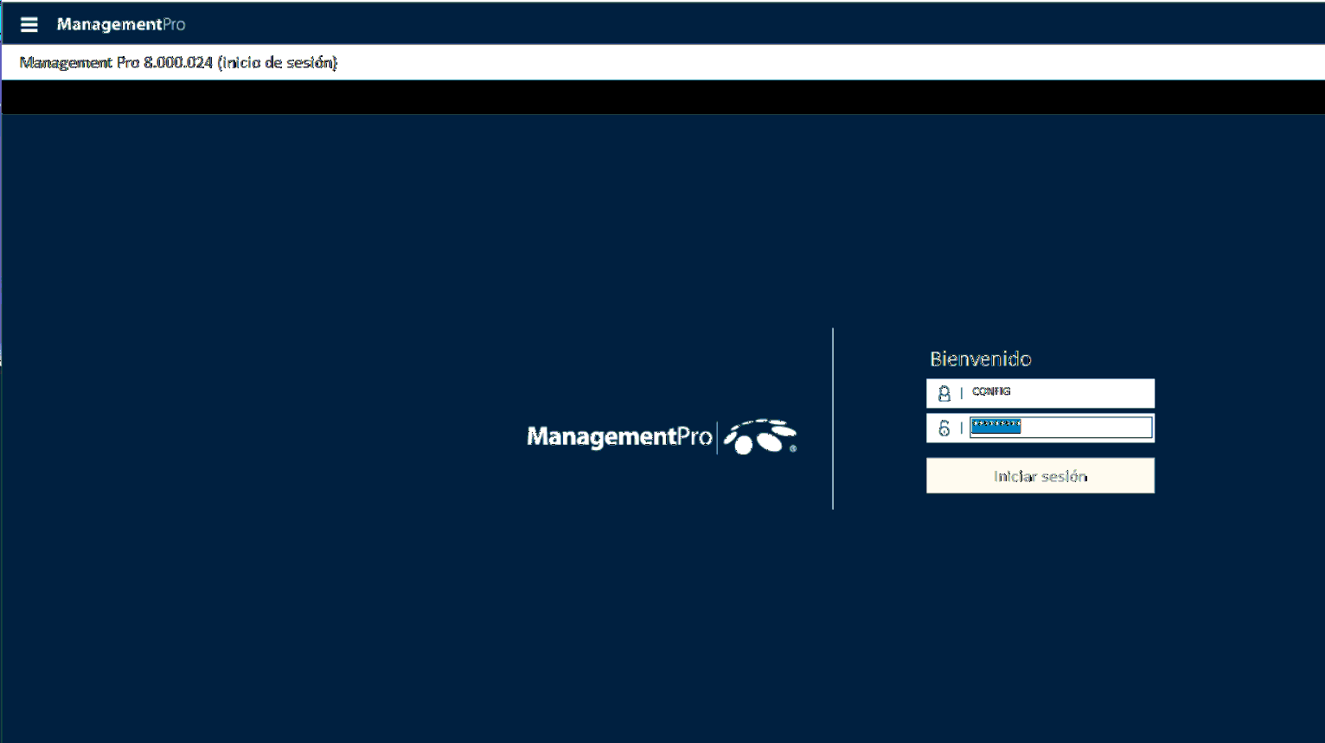Click the user silhouette icon

click(x=944, y=394)
